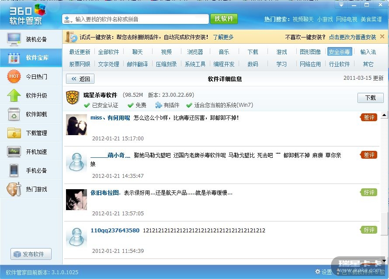Click the Rising antivirus lion shield icon

[73, 98]
